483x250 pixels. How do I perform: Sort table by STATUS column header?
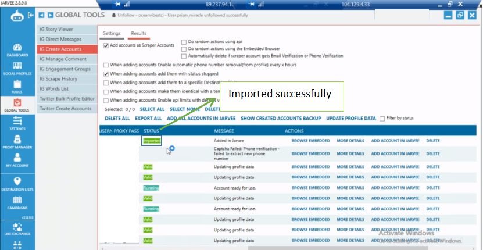coord(151,131)
